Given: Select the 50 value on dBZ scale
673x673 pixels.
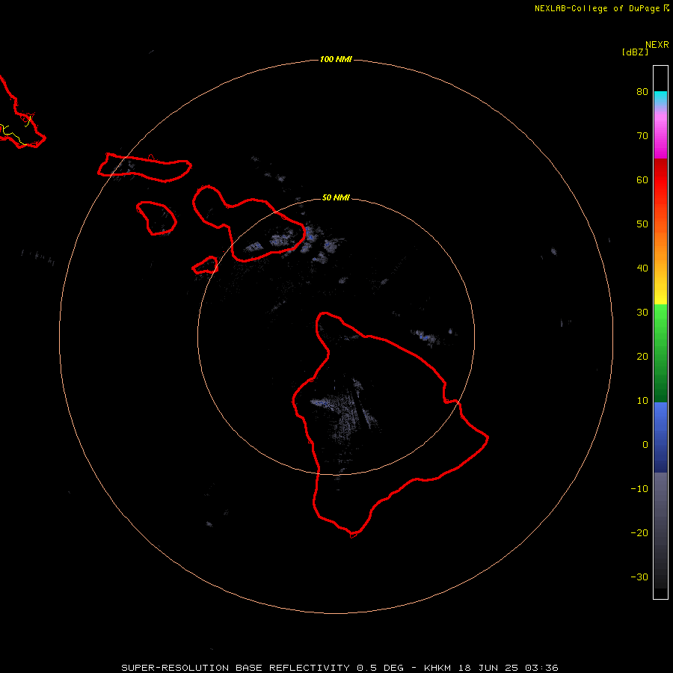Looking at the screenshot, I should point(642,224).
